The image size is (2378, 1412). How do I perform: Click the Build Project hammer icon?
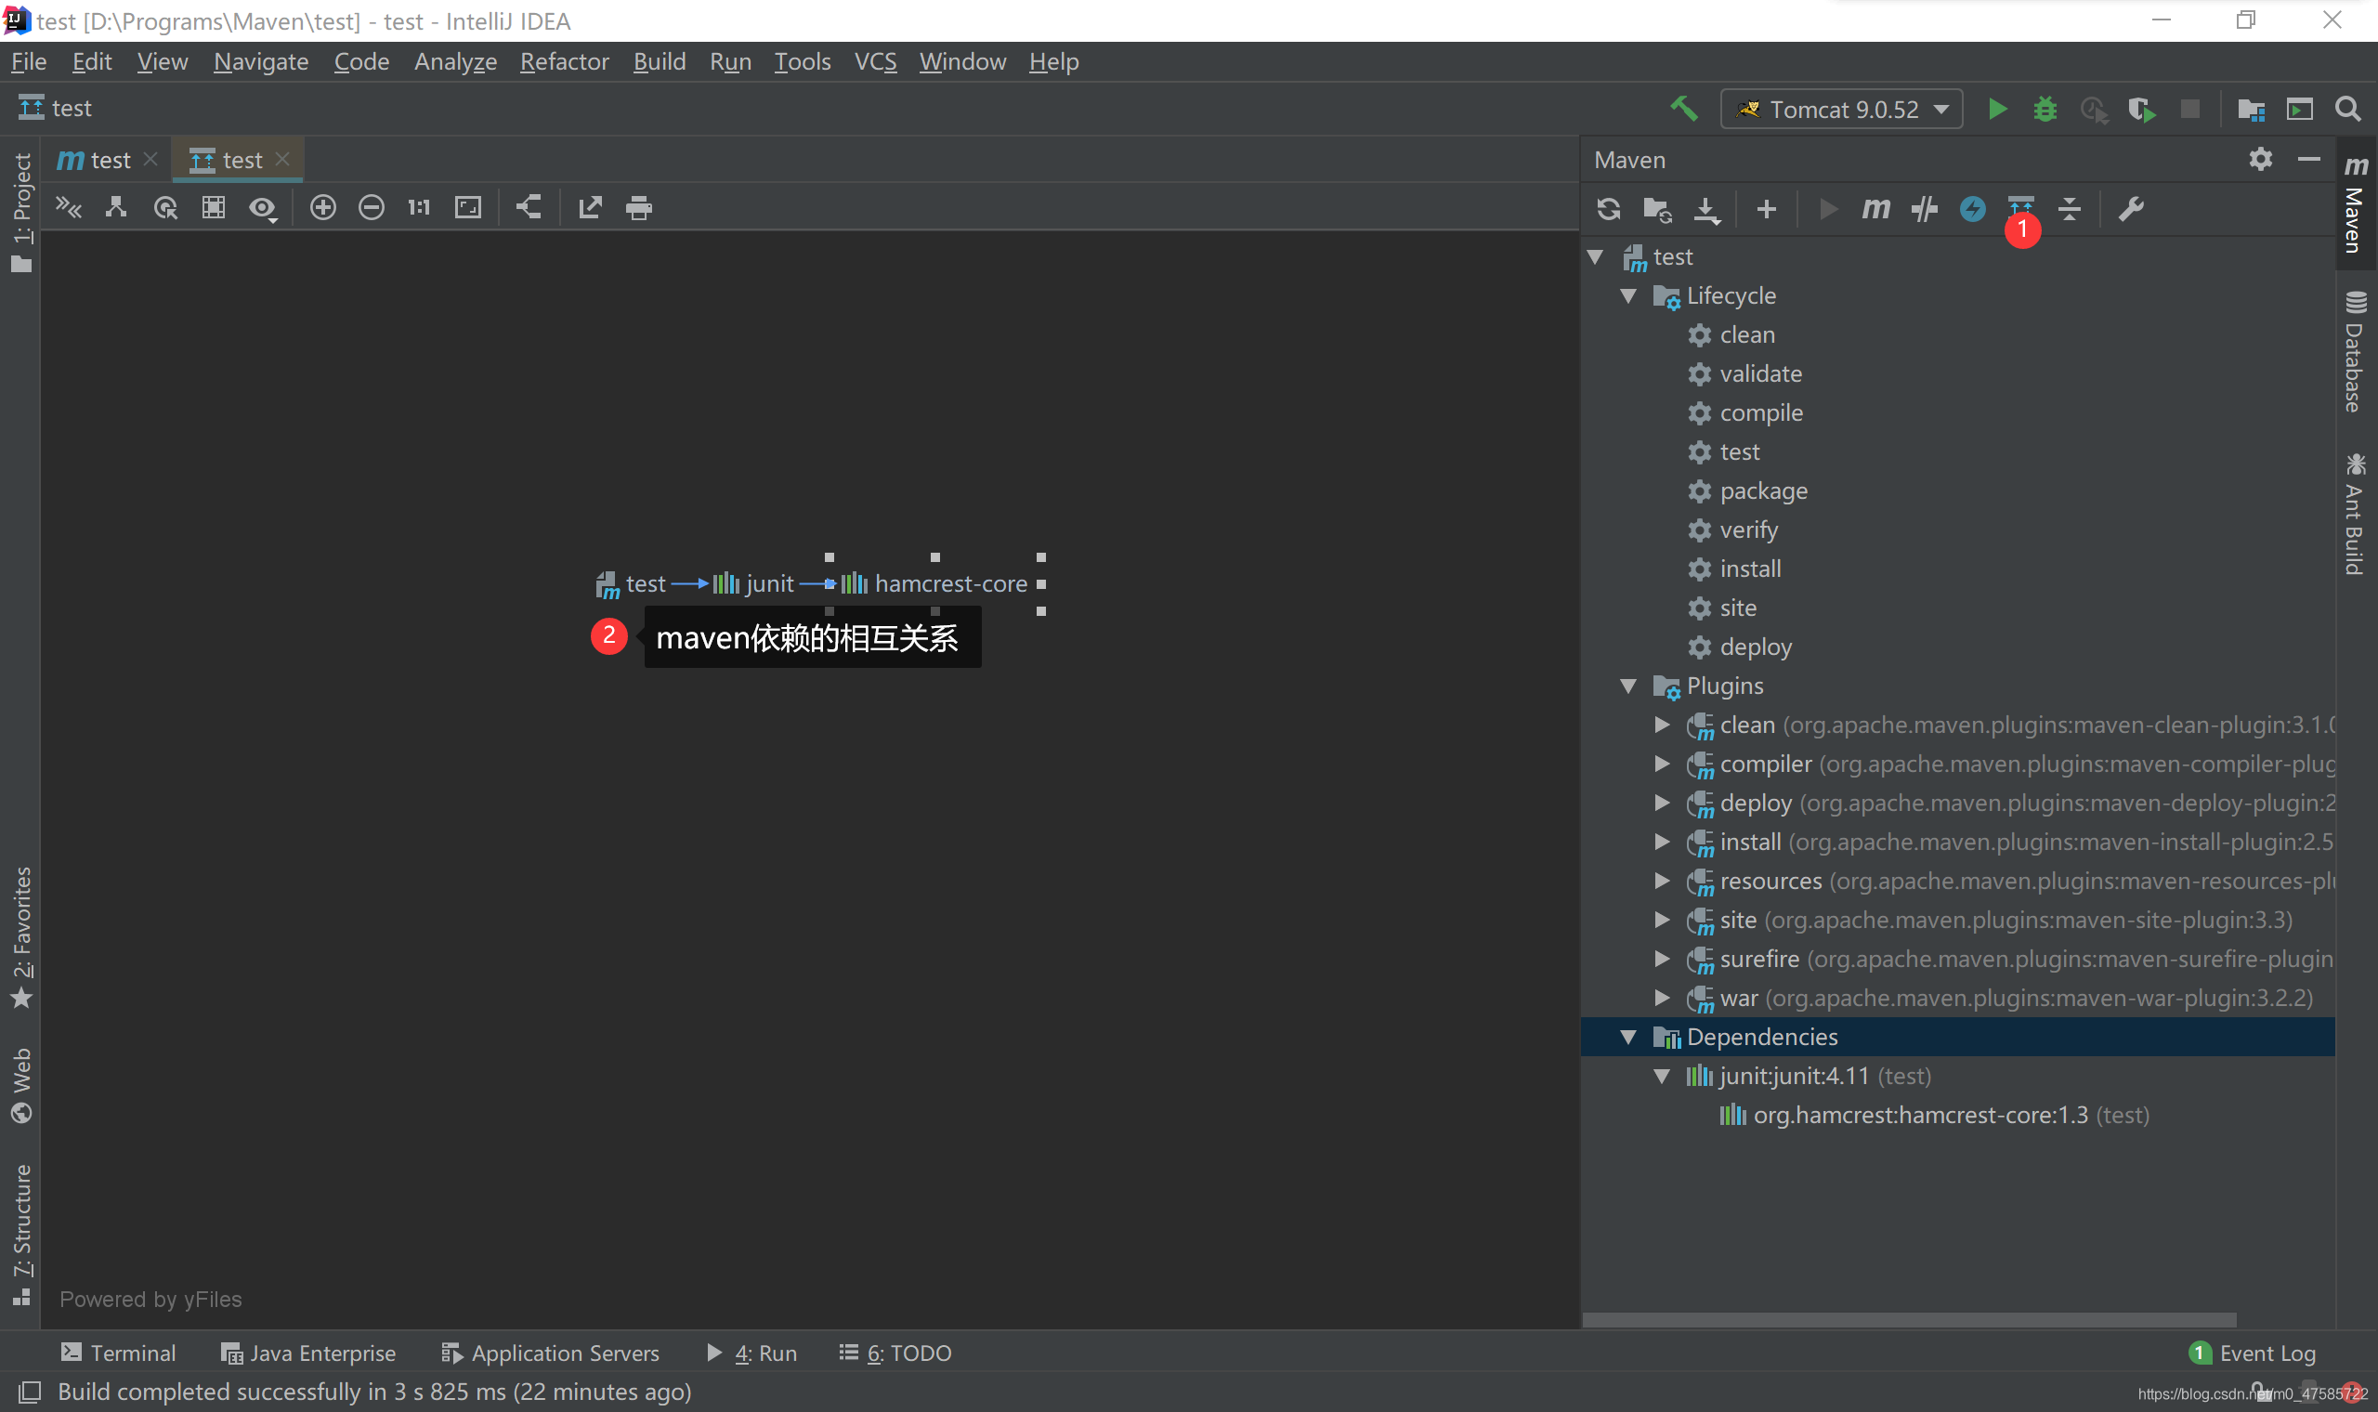click(1685, 109)
